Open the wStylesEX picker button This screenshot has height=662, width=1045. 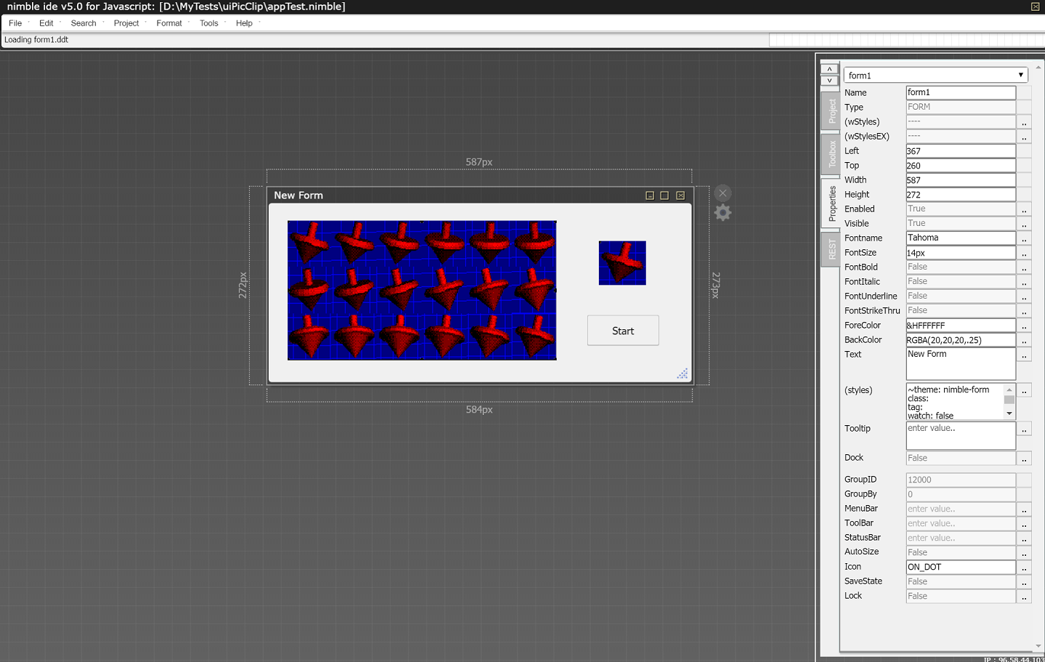(x=1024, y=137)
